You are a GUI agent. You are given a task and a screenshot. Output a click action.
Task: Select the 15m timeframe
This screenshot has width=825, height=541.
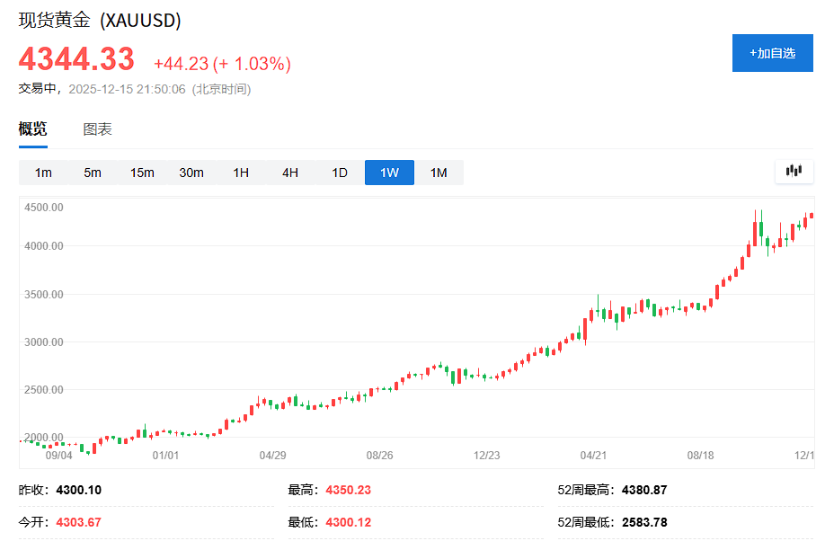click(141, 172)
